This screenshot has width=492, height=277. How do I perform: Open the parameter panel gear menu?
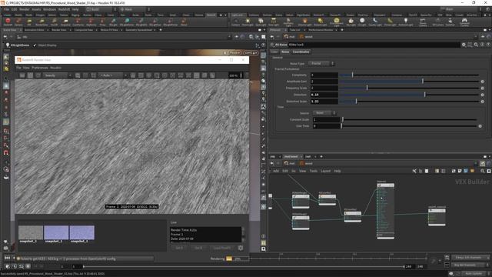(x=464, y=45)
